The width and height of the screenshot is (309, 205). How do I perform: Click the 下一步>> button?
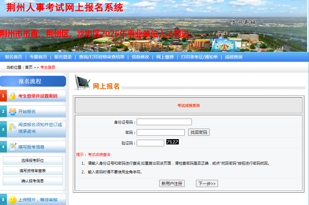click(207, 184)
